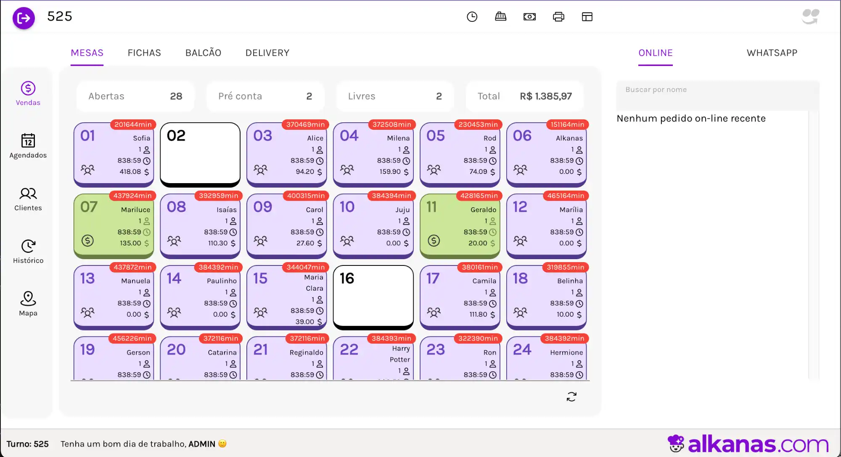This screenshot has width=841, height=457.
Task: Open Clientes in sidebar
Action: point(28,199)
